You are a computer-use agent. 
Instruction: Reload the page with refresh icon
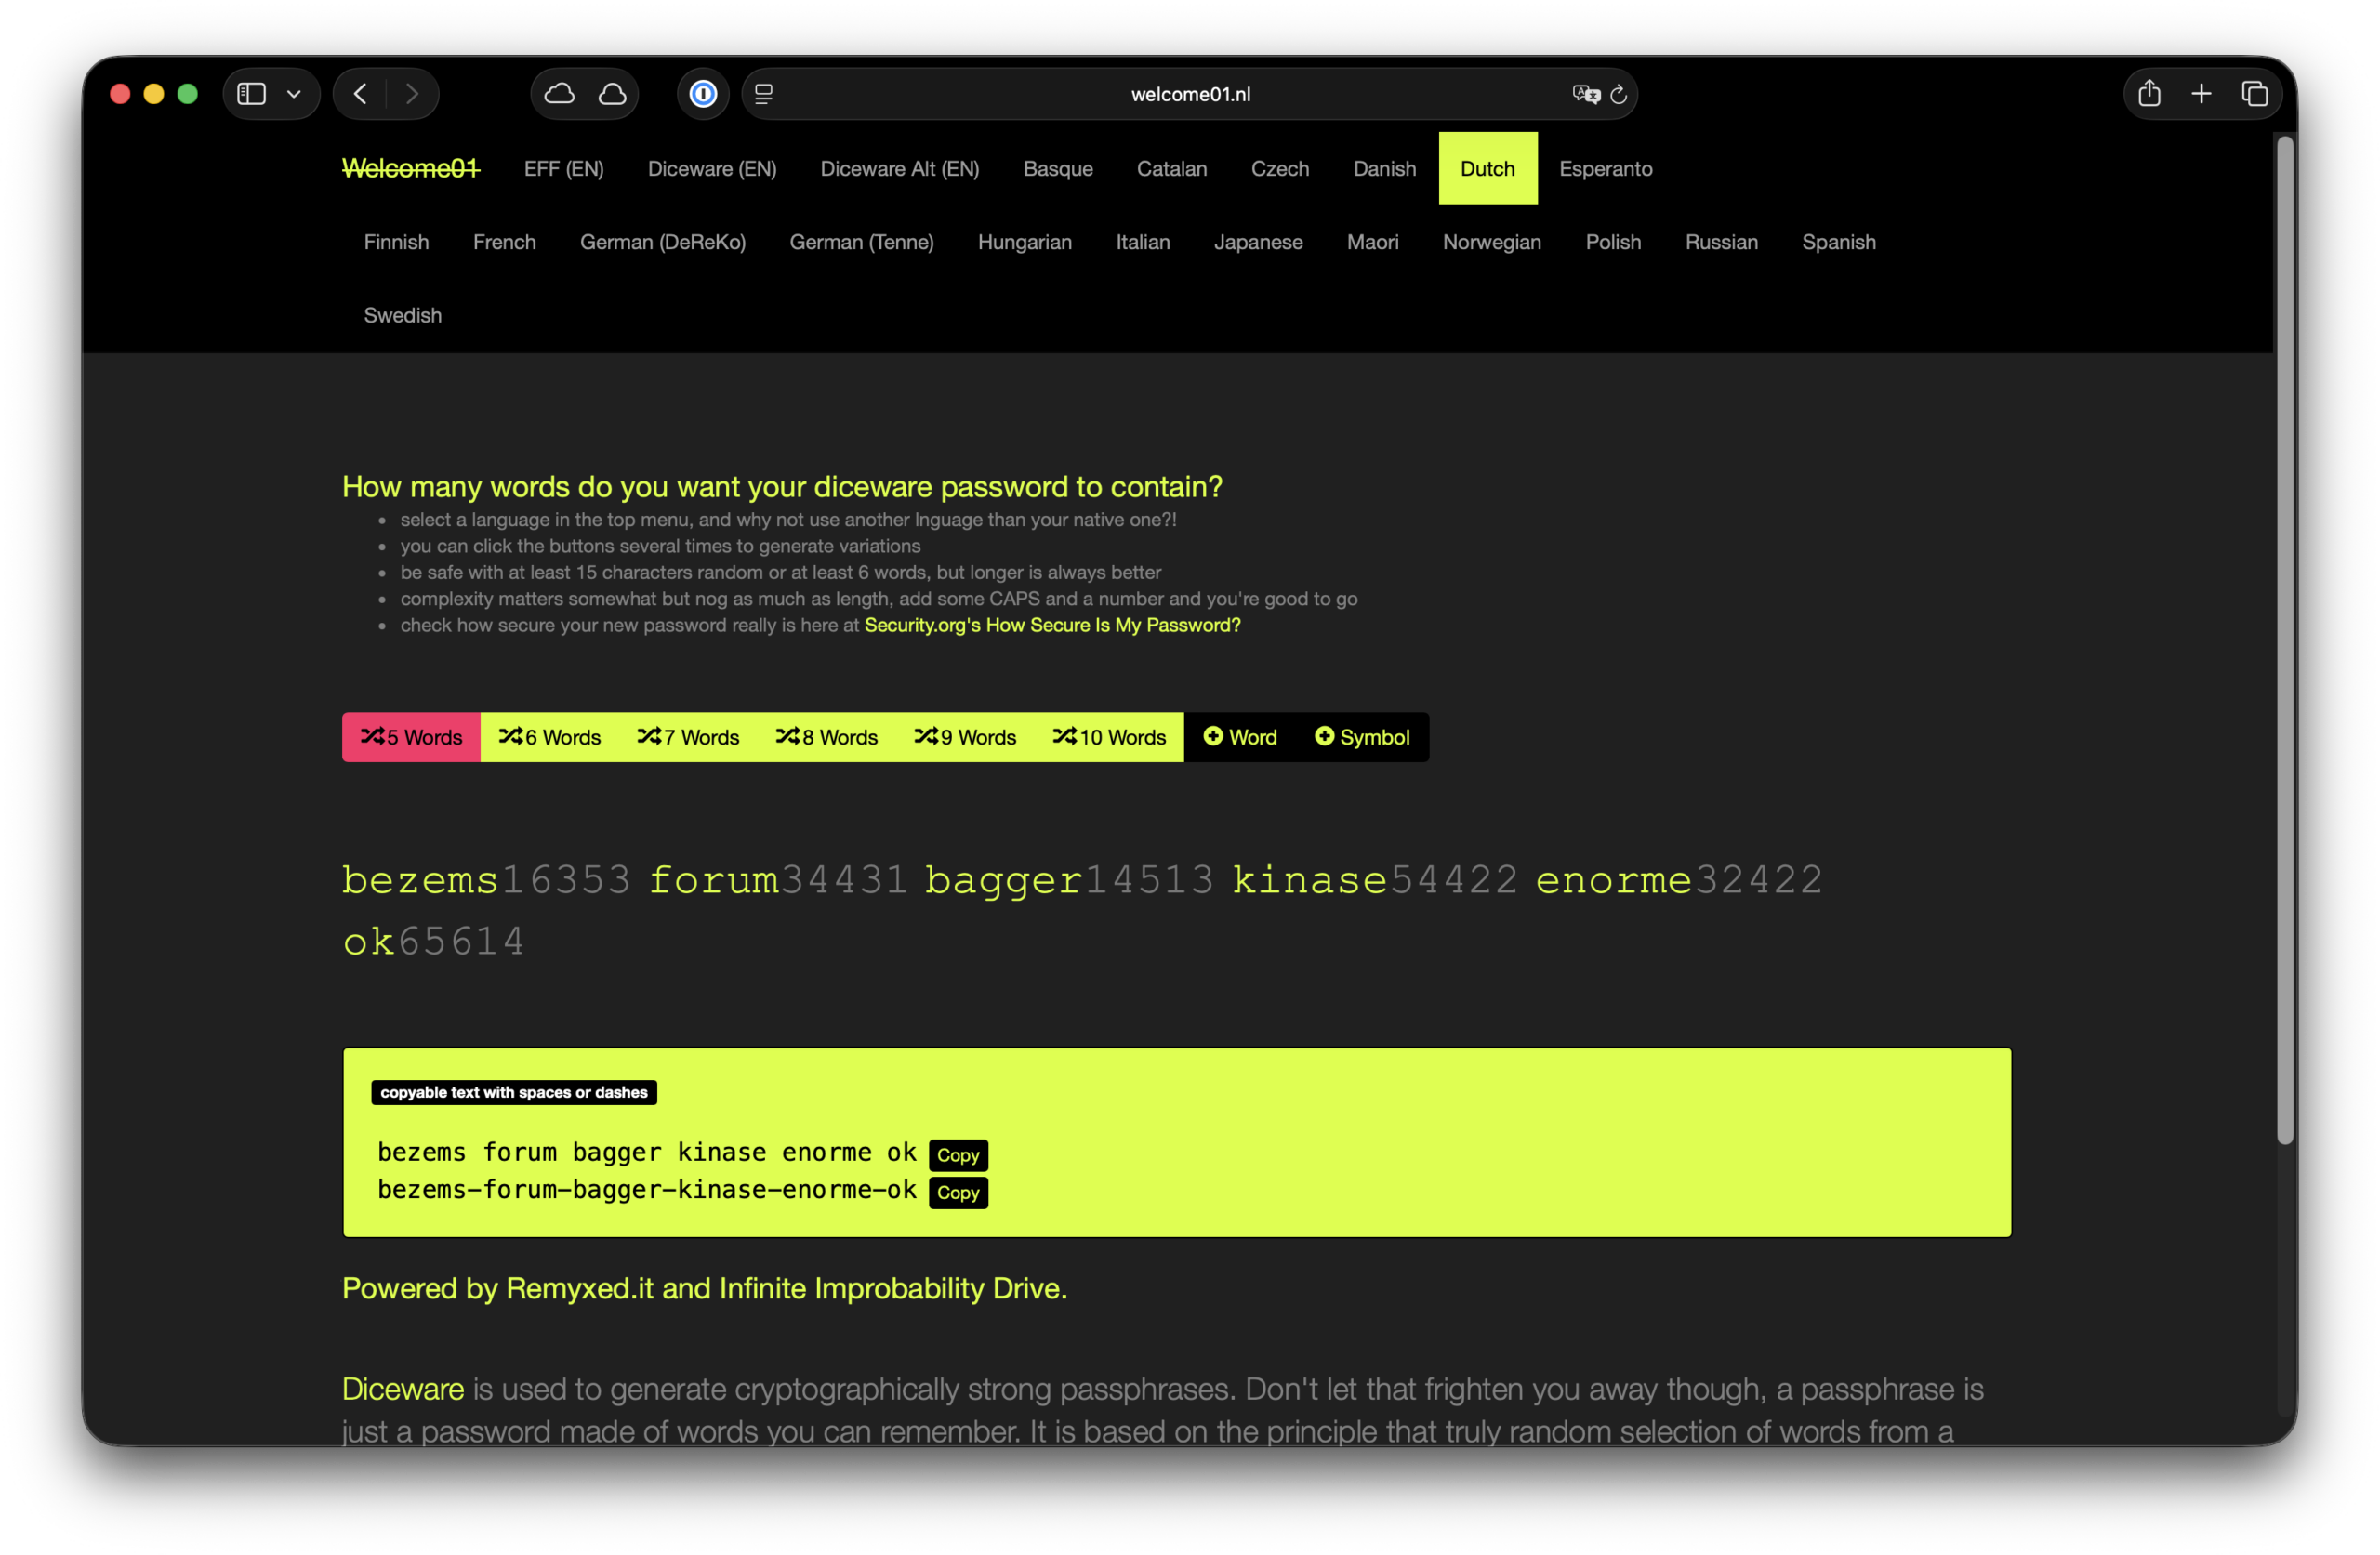tap(1618, 94)
